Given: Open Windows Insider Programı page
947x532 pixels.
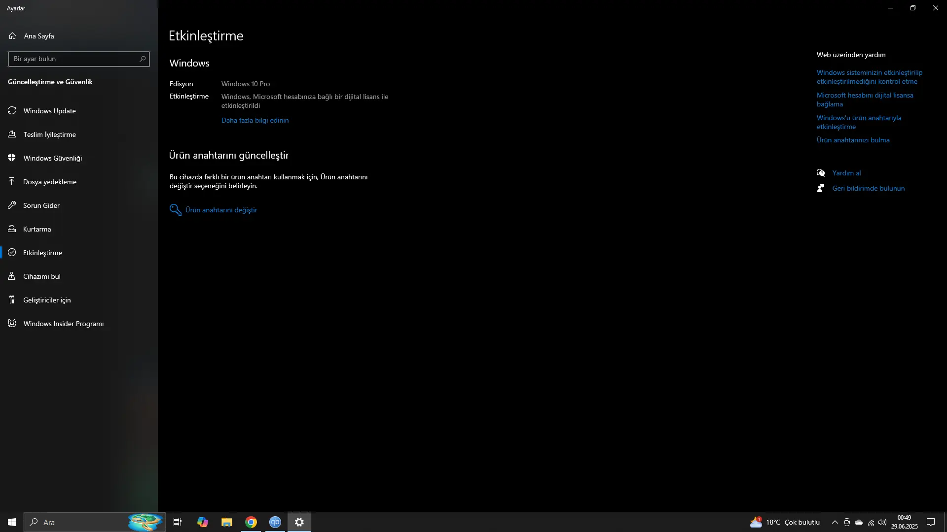Looking at the screenshot, I should coord(79,324).
